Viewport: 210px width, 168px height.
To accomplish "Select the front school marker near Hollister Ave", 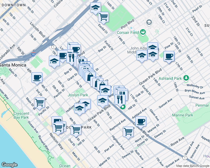I will (80, 109).
